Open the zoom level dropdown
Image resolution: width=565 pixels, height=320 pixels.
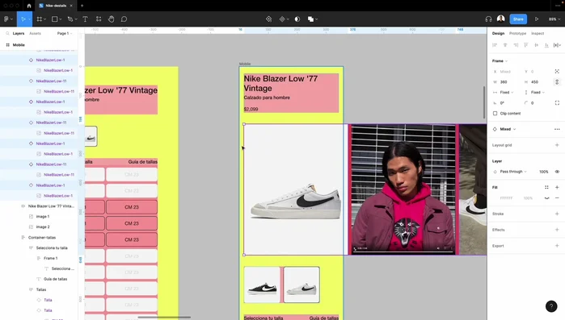point(554,19)
